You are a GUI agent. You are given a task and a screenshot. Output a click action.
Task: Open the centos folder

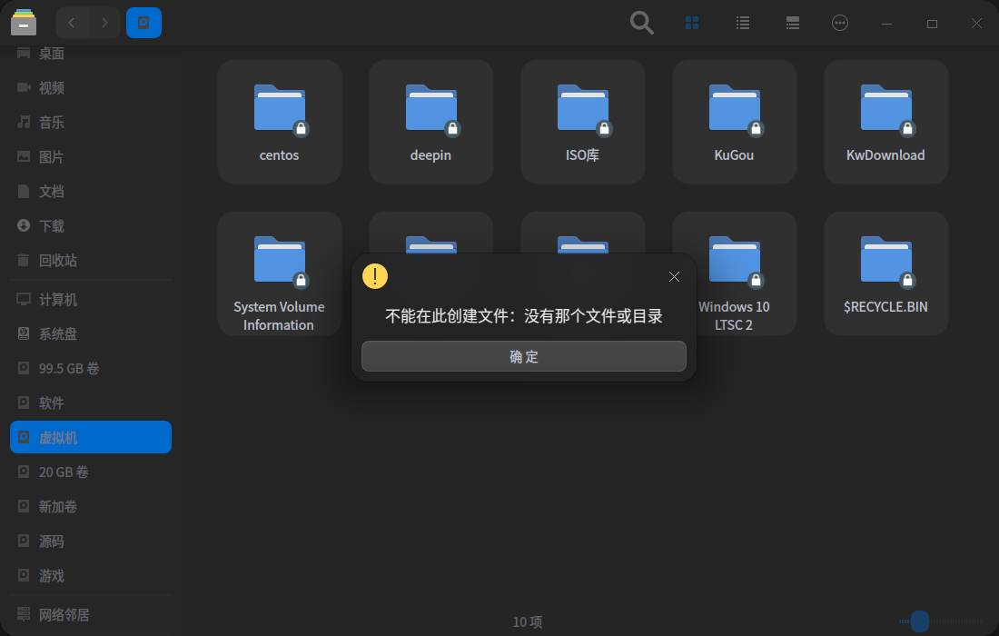[x=279, y=118]
